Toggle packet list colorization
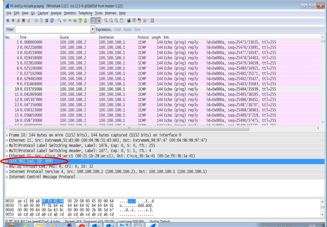The width and height of the screenshot is (327, 227). (93, 20)
